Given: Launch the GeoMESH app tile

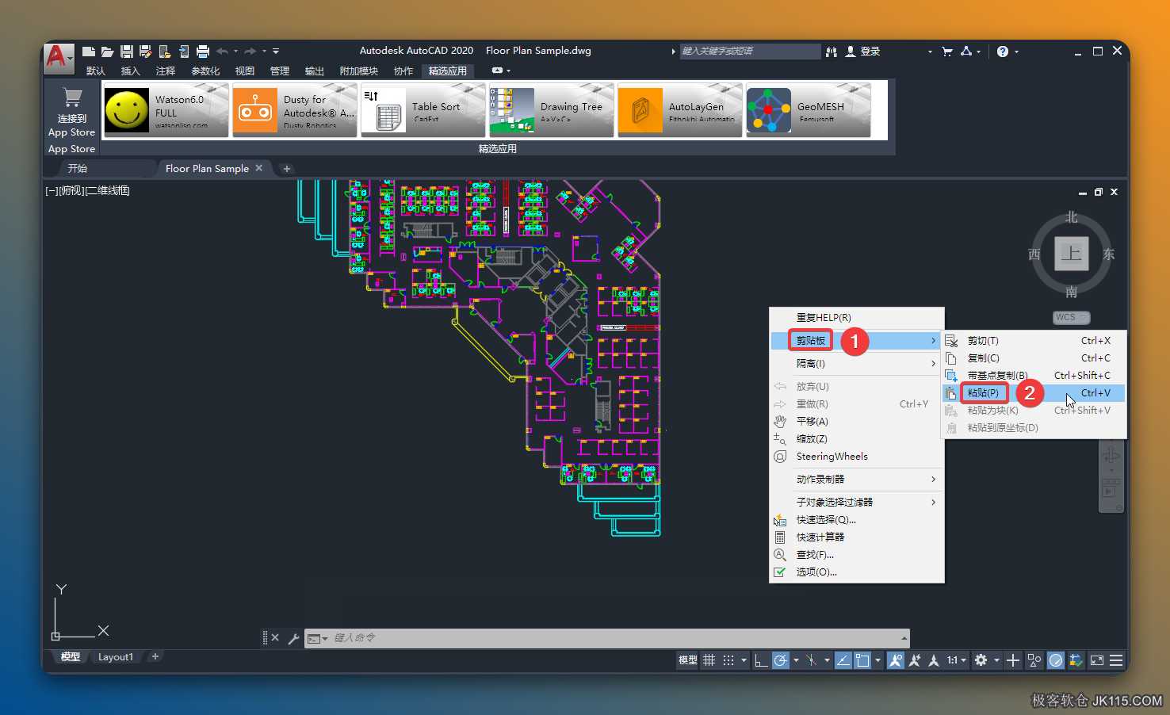Looking at the screenshot, I should pyautogui.click(x=809, y=110).
